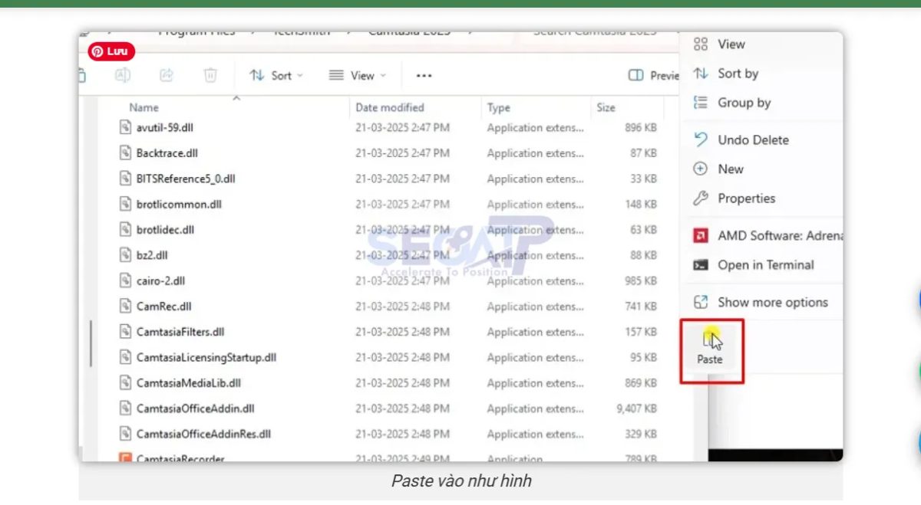Open the Sort dropdown menu

275,74
